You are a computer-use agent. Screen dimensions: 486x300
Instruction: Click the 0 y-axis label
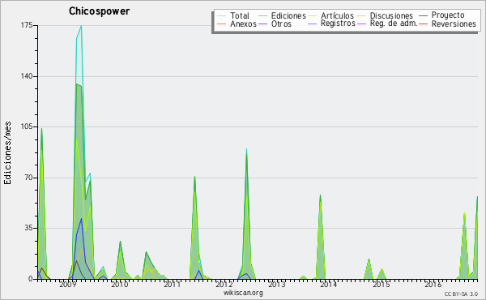coord(31,279)
